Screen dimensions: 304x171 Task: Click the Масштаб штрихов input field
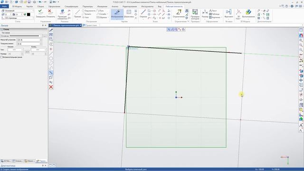pyautogui.click(x=29, y=40)
